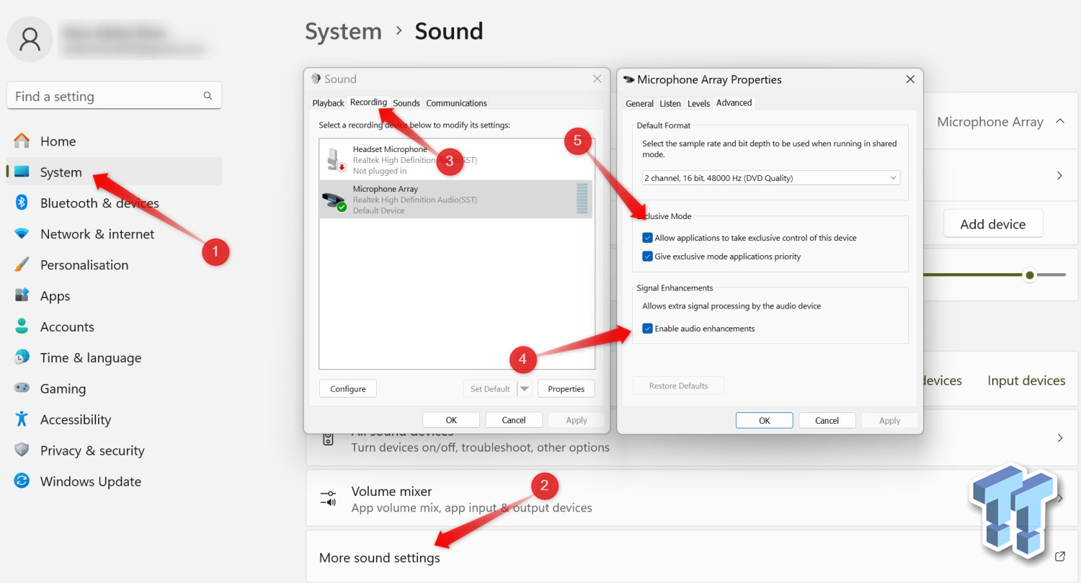1081x583 pixels.
Task: Disable the Enable audio enhancements checkbox
Action: (647, 329)
